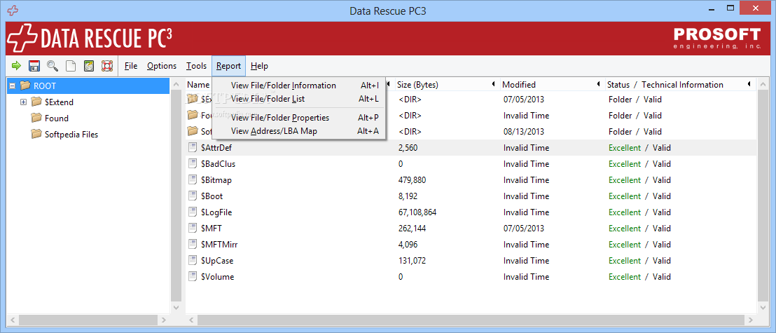
Task: Choose View File/Folder Information
Action: point(298,86)
